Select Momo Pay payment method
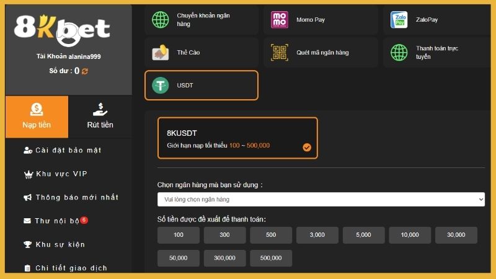496x279 pixels. click(321, 20)
